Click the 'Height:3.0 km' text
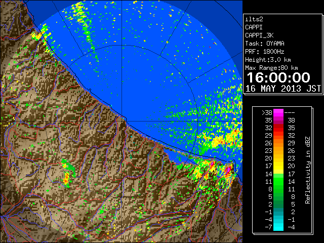Viewport: 324px width, 243px height. coord(268,60)
